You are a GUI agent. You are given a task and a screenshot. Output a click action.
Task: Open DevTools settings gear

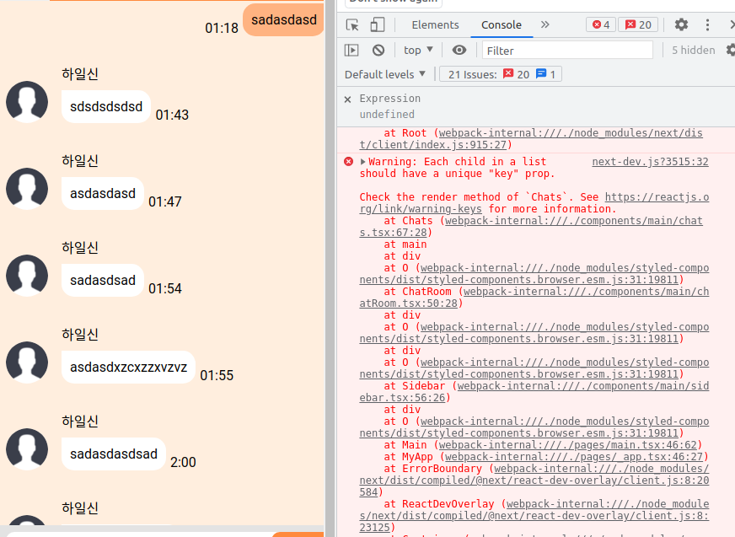coord(681,24)
